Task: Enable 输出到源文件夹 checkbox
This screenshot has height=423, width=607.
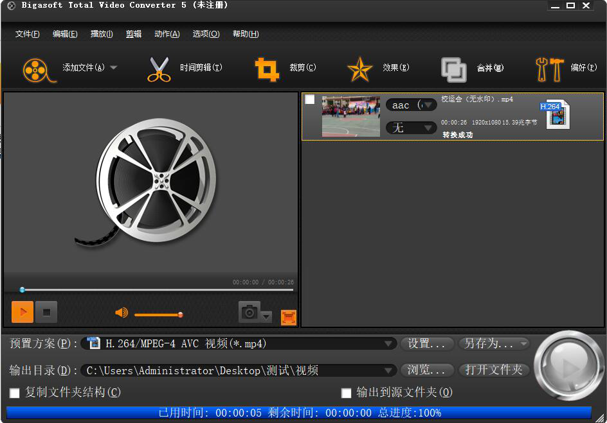Action: click(x=346, y=392)
